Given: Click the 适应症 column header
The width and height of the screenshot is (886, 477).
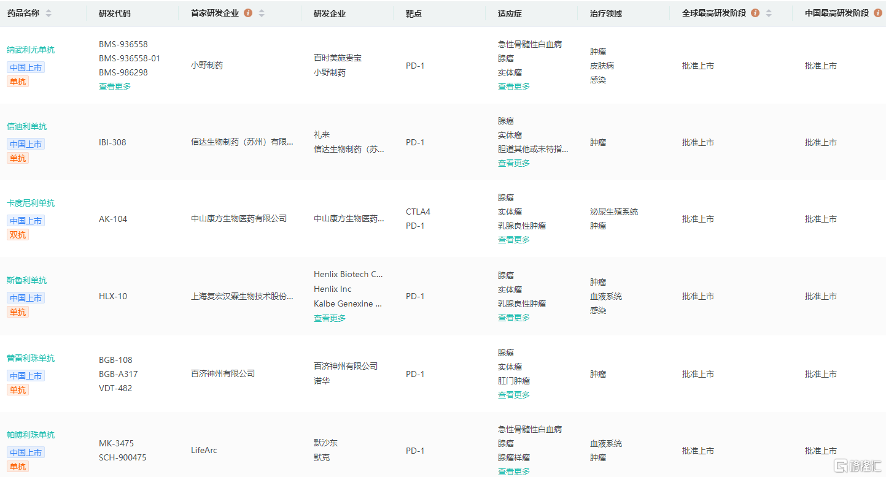Looking at the screenshot, I should click(510, 13).
